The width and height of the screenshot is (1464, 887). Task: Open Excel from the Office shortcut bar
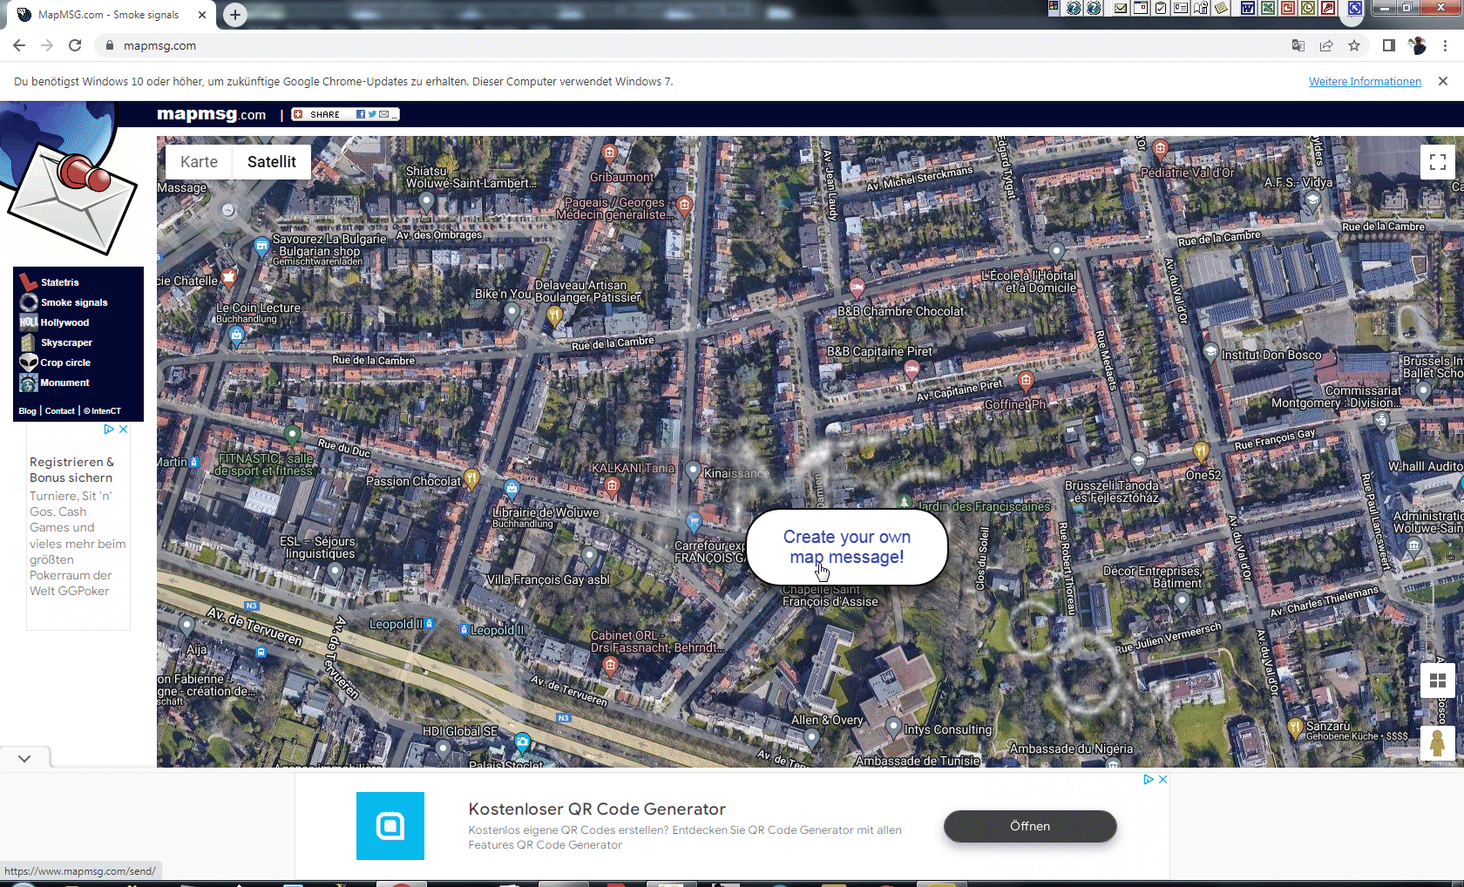pos(1268,8)
